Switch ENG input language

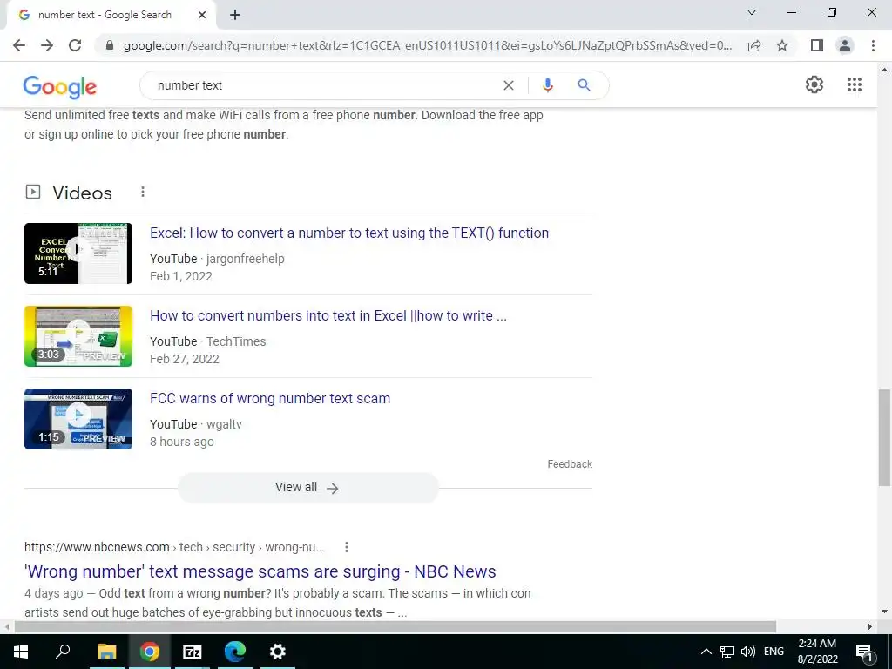tap(774, 652)
